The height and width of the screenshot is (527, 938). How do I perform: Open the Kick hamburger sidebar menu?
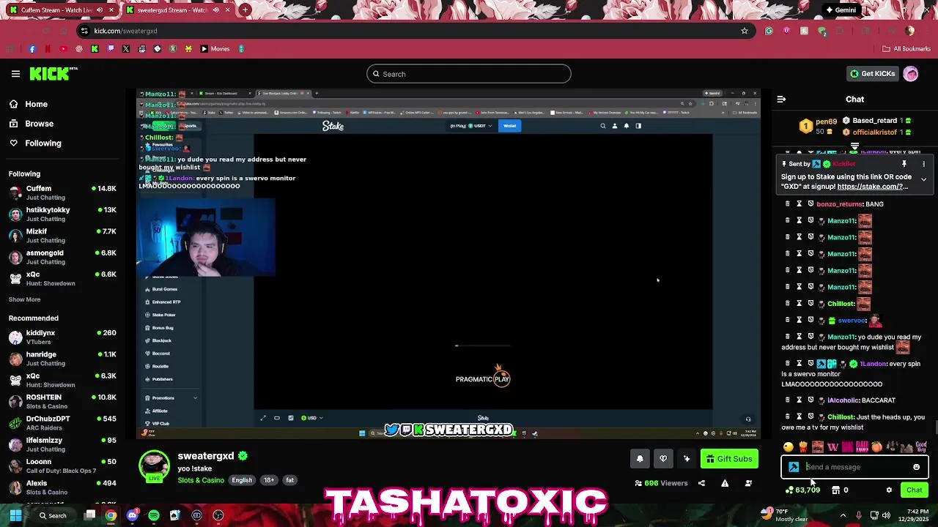[15, 74]
